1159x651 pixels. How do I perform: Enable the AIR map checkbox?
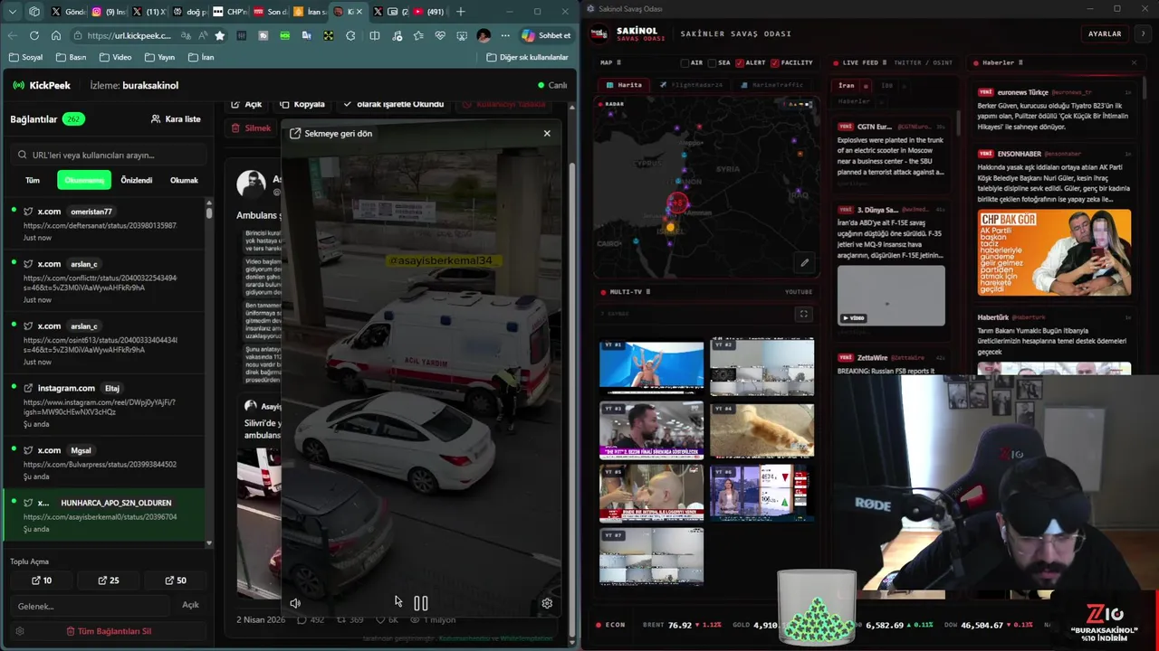pyautogui.click(x=685, y=63)
